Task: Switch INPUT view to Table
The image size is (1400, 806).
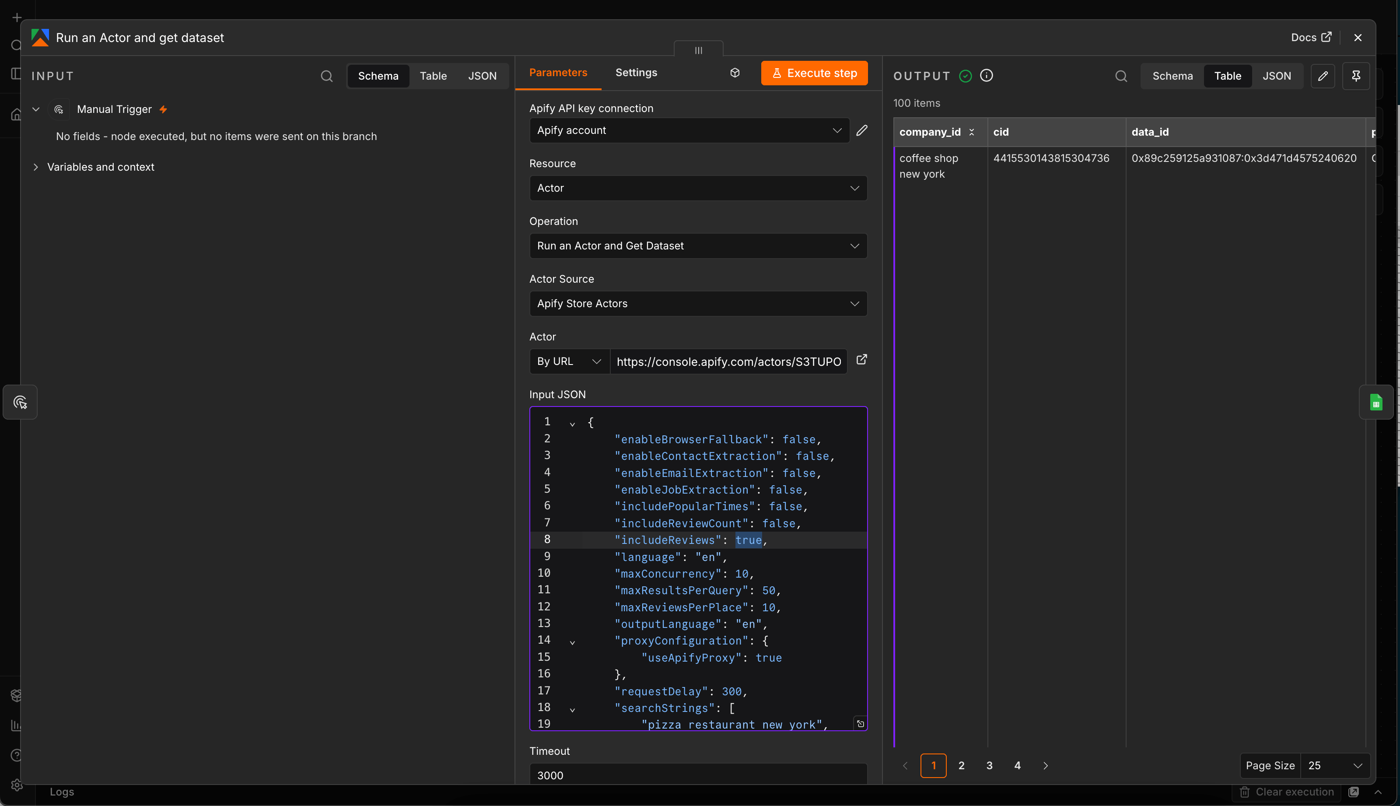Action: pyautogui.click(x=433, y=76)
